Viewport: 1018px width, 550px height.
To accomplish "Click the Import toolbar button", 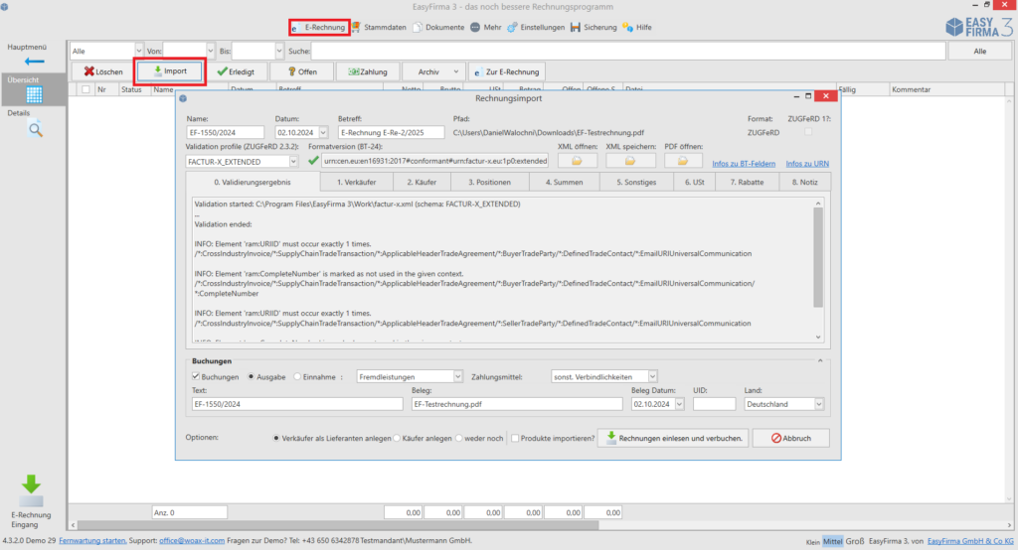I will 170,71.
